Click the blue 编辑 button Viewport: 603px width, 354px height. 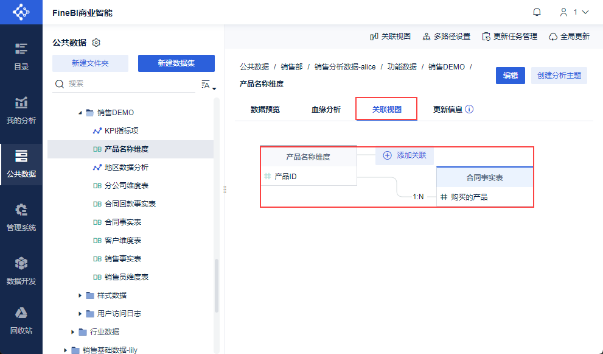point(511,76)
